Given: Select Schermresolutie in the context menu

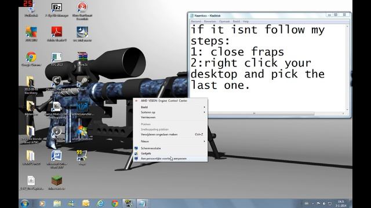Looking at the screenshot, I should tap(170, 148).
